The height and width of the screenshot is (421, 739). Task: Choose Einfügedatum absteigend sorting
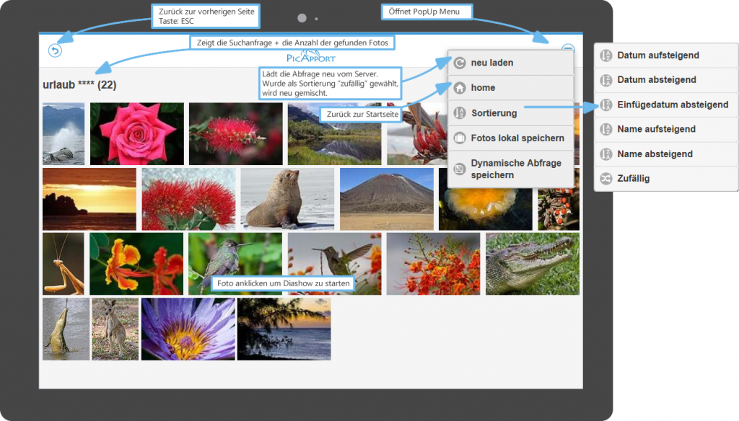pyautogui.click(x=672, y=105)
